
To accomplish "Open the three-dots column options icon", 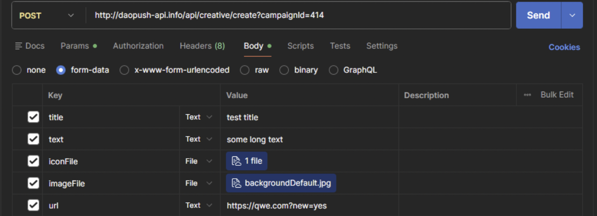I will (528, 95).
